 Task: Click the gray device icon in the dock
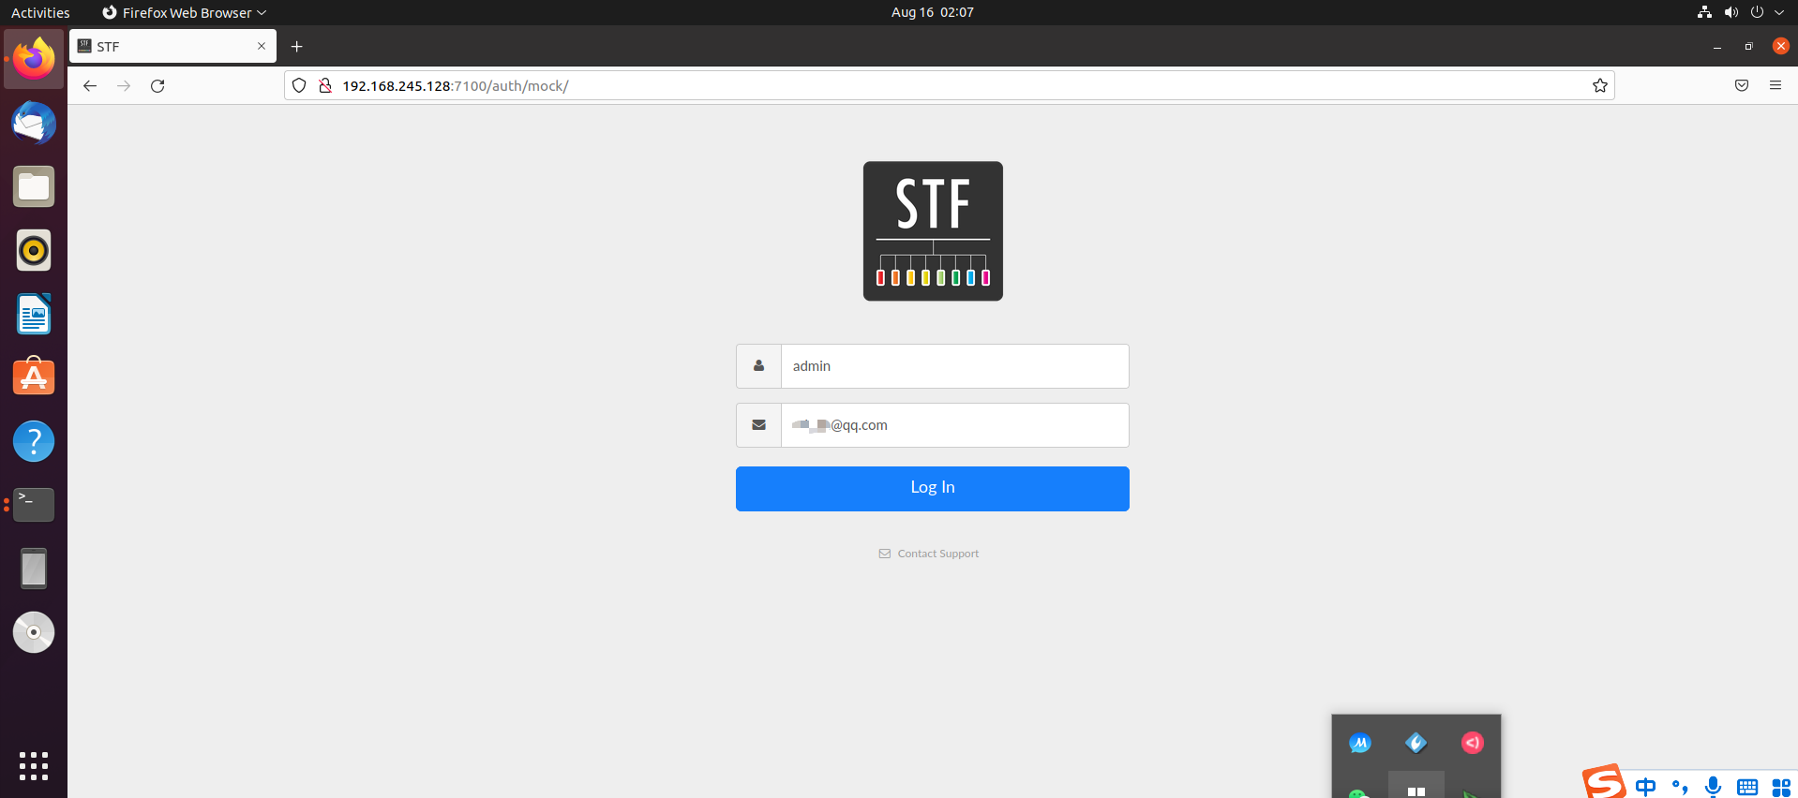click(x=34, y=569)
